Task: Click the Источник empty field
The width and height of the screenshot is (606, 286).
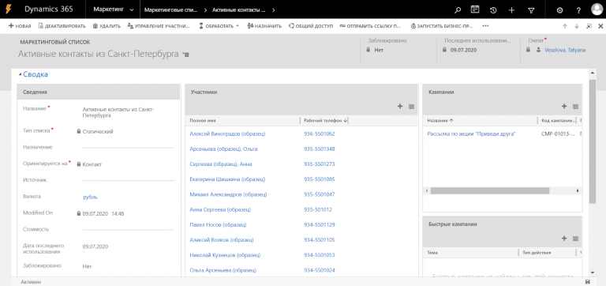Action: 129,180
